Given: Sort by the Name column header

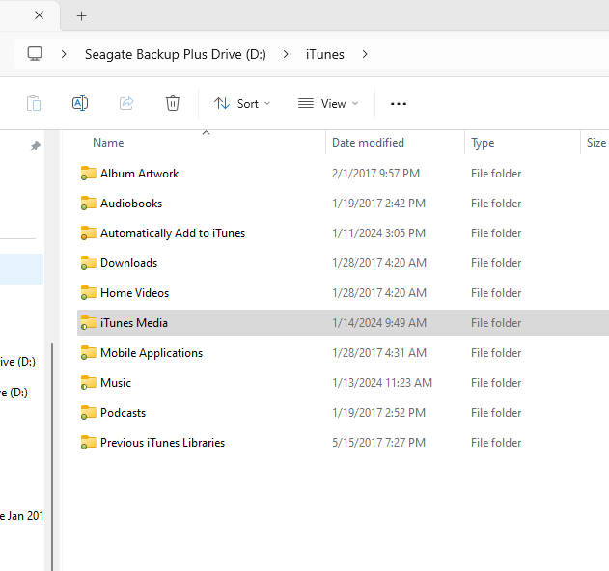Looking at the screenshot, I should (108, 143).
